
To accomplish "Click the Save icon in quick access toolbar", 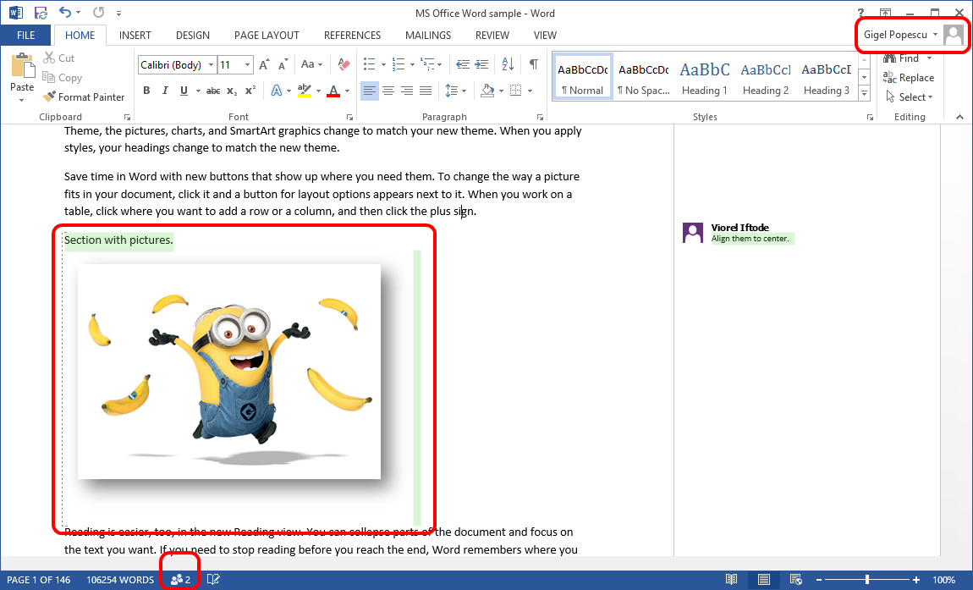I will (41, 13).
